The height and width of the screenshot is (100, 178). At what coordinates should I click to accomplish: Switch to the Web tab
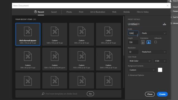(x=114, y=12)
